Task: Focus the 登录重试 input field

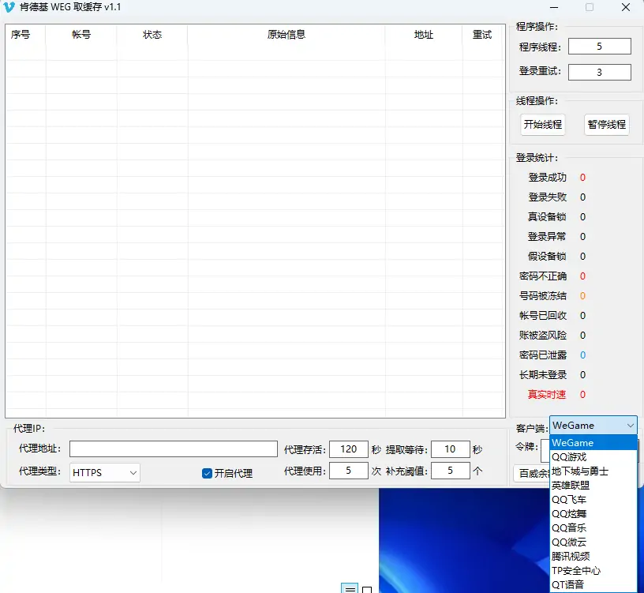Action: 600,73
